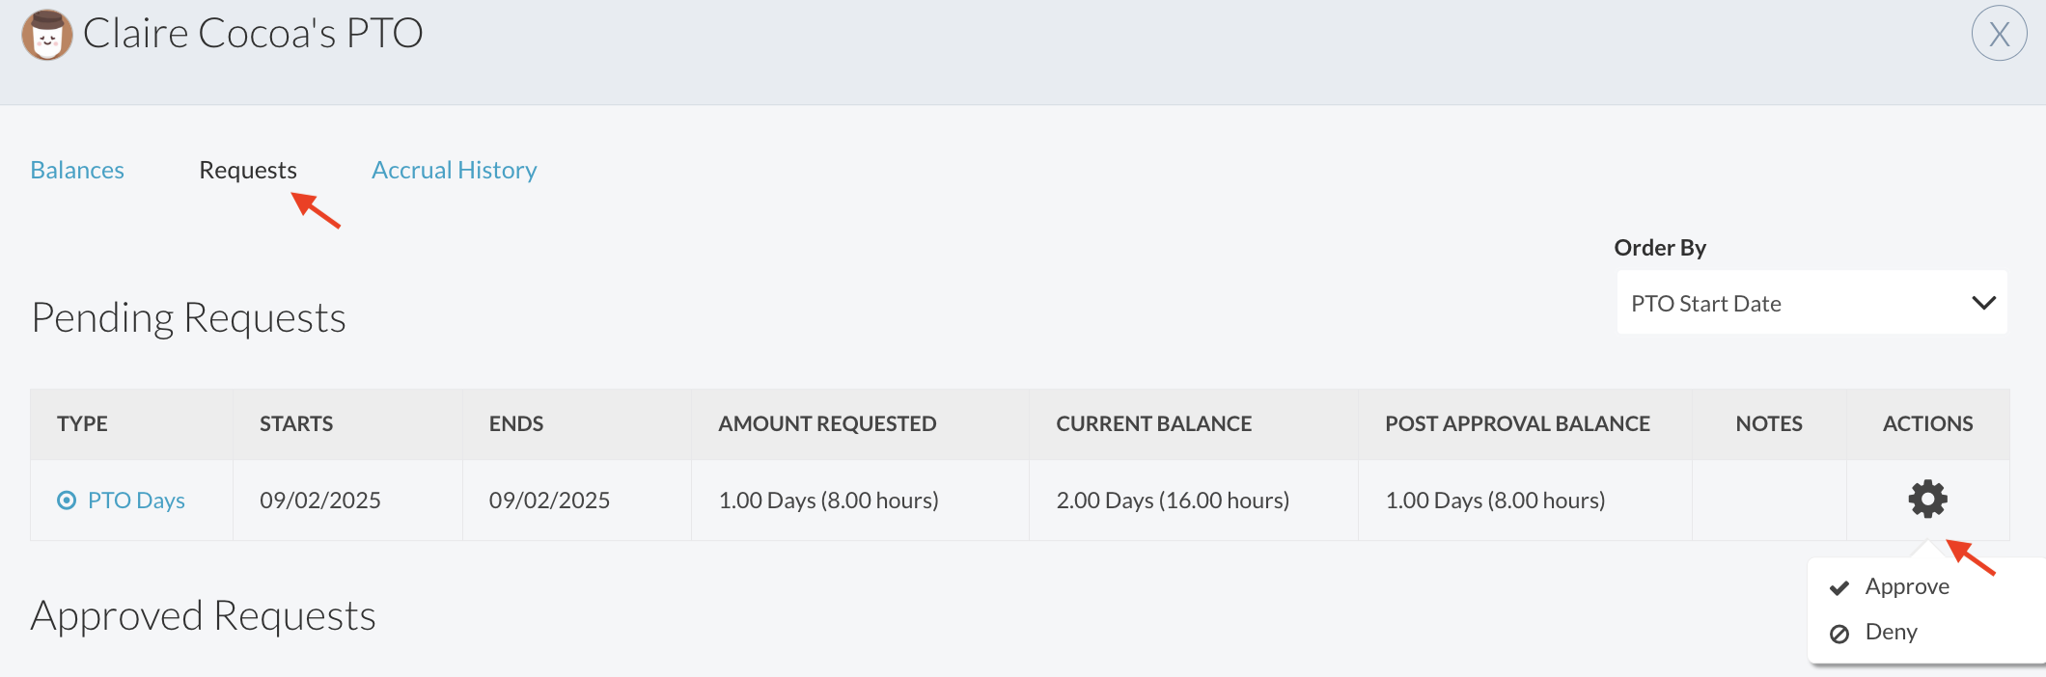Image resolution: width=2046 pixels, height=677 pixels.
Task: Click the CURRENT BALANCE column header
Action: pos(1153,423)
